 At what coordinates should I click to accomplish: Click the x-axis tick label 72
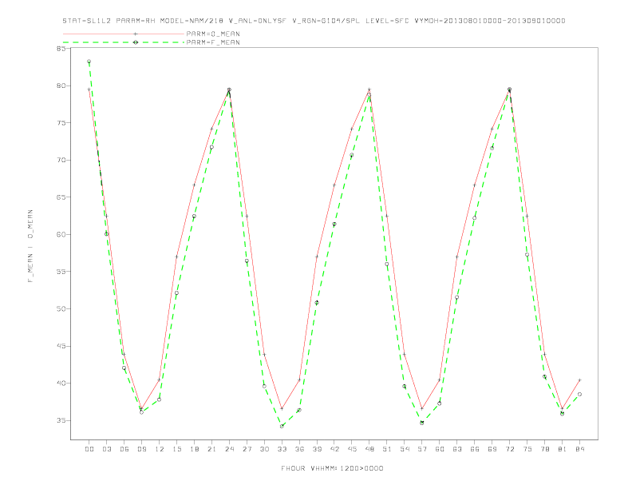[x=509, y=449]
